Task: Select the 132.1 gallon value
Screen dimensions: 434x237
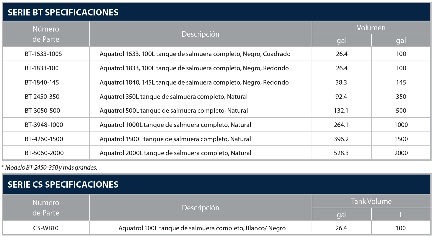Action: click(341, 111)
